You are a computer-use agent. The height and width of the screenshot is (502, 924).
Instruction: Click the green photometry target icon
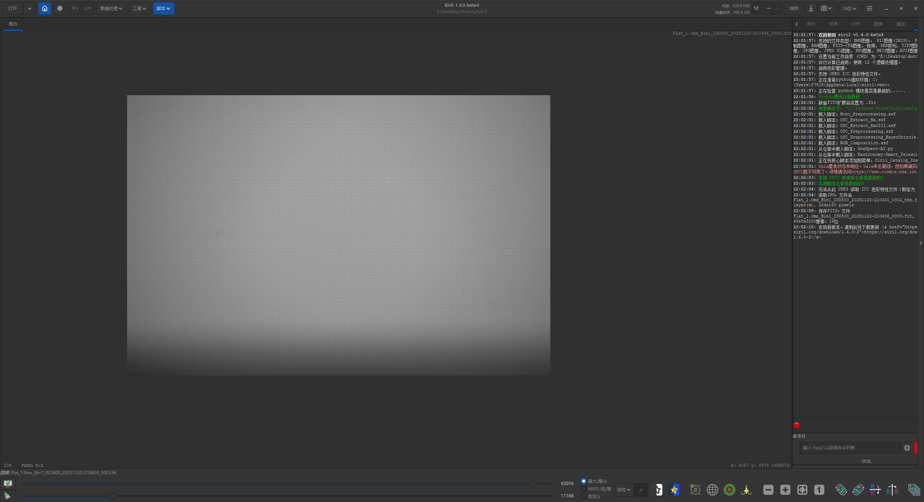tap(729, 490)
